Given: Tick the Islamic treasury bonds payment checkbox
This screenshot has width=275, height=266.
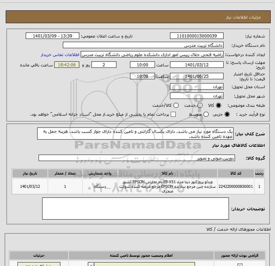Looking at the screenshot, I should pyautogui.click(x=173, y=115).
